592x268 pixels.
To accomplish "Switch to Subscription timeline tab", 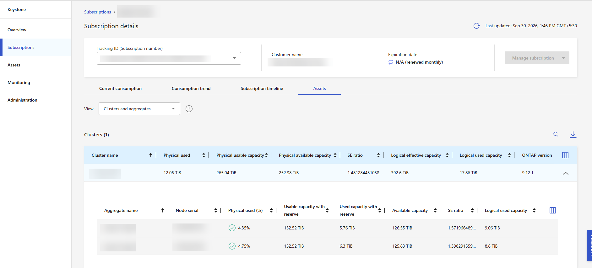I will point(262,88).
